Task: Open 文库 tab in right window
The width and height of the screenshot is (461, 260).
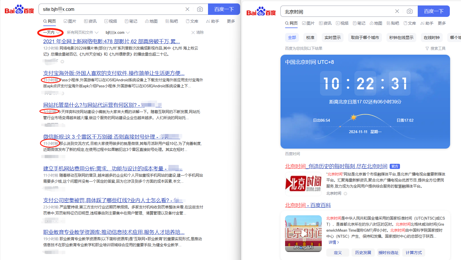Action: (x=410, y=23)
